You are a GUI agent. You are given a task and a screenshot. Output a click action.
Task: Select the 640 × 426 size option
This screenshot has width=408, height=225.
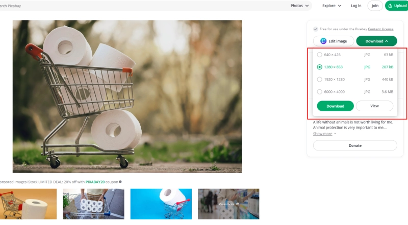[x=320, y=54]
